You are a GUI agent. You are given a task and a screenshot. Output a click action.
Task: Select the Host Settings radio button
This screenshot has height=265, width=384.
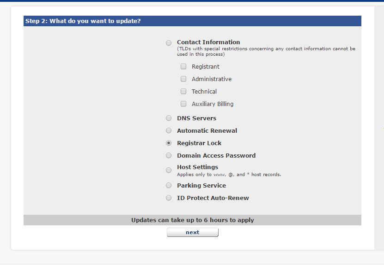[169, 170]
